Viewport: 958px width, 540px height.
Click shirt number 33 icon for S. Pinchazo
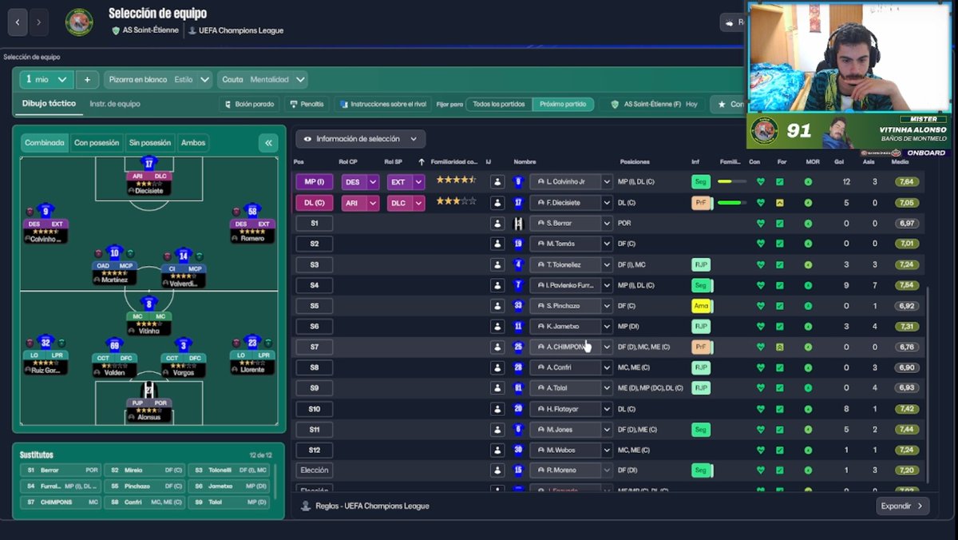[x=518, y=306]
